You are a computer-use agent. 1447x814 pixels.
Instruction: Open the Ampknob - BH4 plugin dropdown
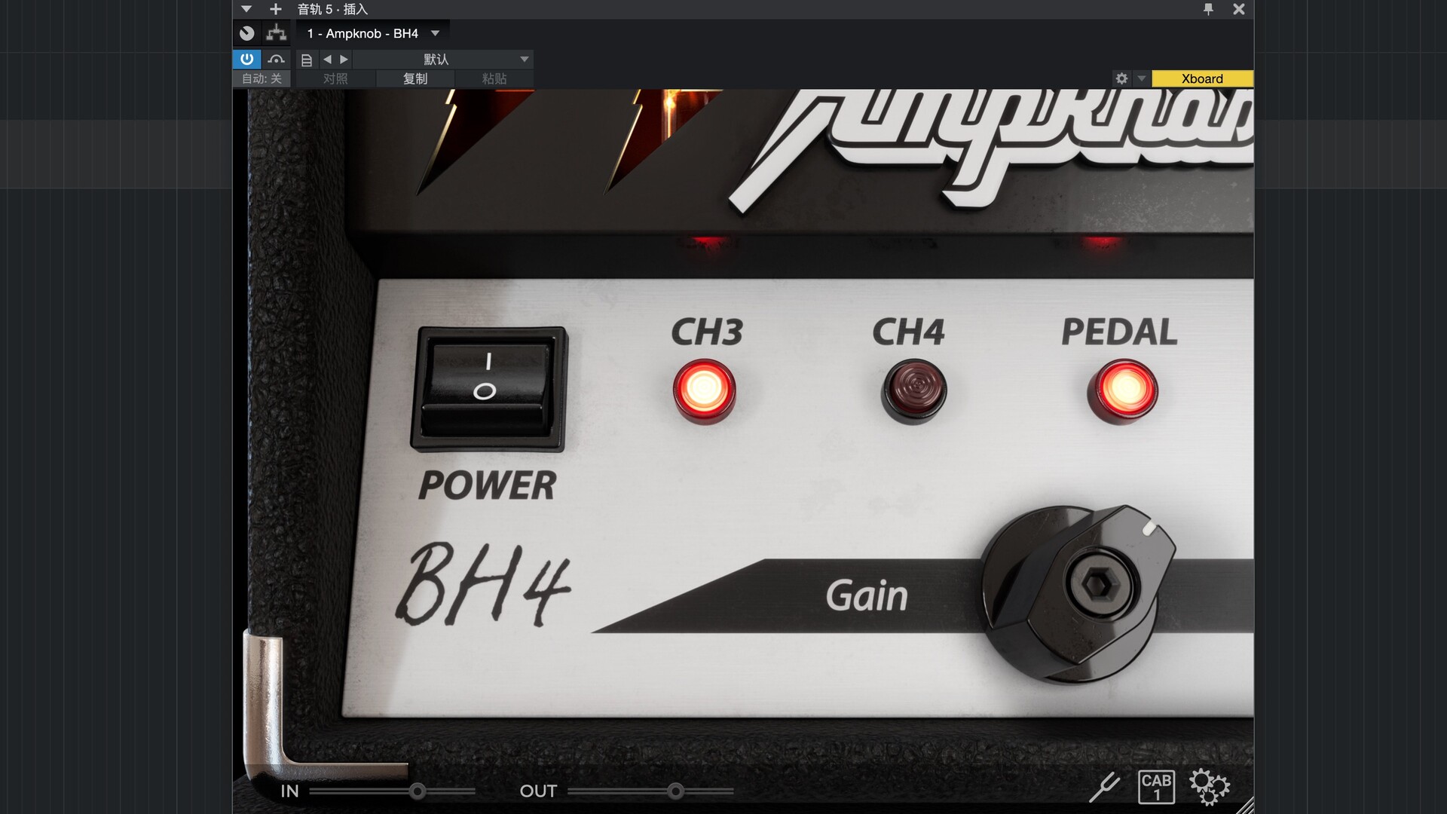tap(435, 33)
